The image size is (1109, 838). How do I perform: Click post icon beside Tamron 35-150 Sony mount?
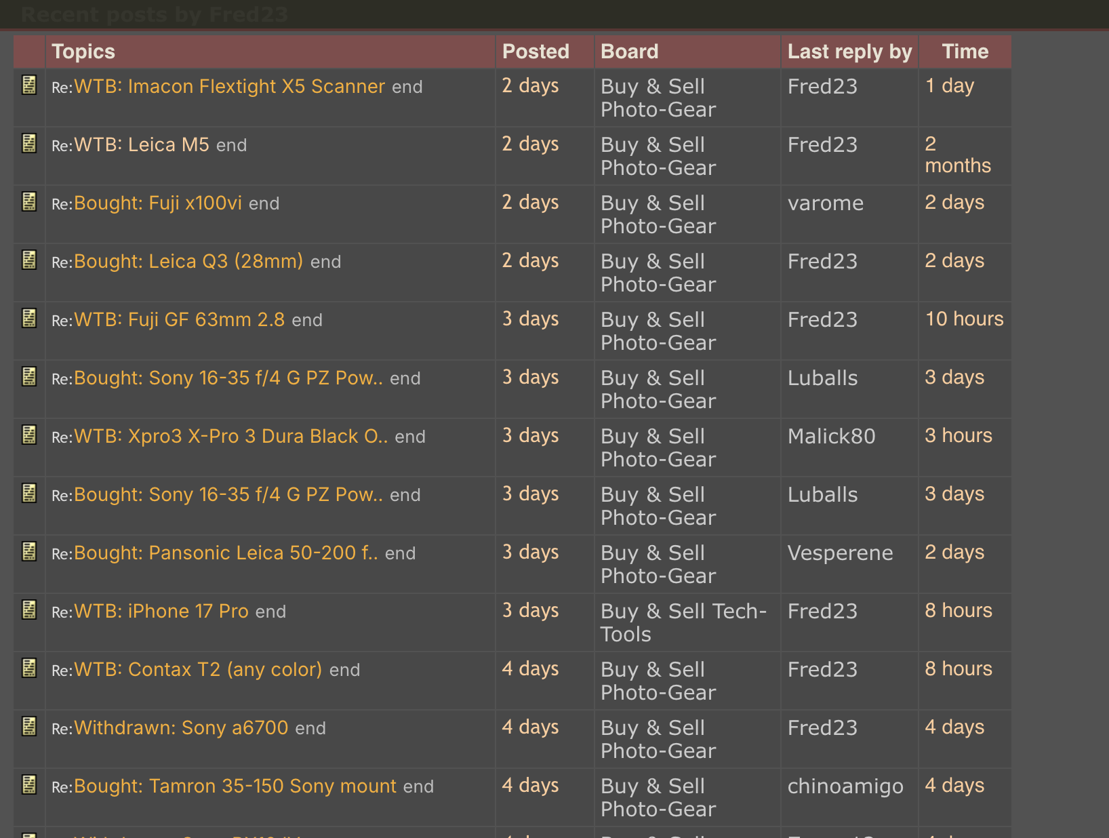pos(29,784)
